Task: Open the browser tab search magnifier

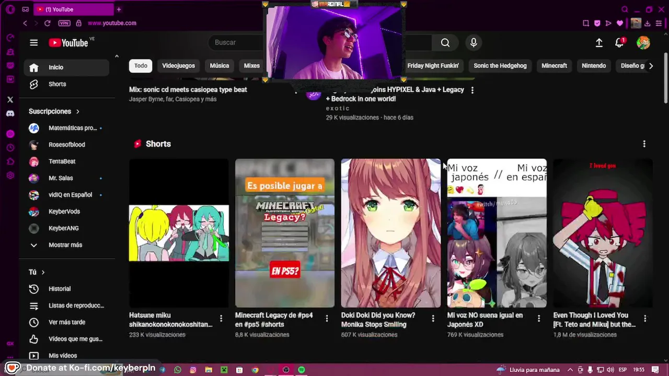Action: 625,9
